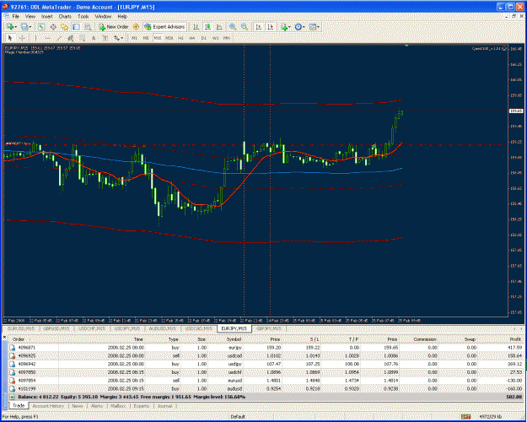Select the Trendline drawing tool
527x422 pixels.
pyautogui.click(x=59, y=38)
